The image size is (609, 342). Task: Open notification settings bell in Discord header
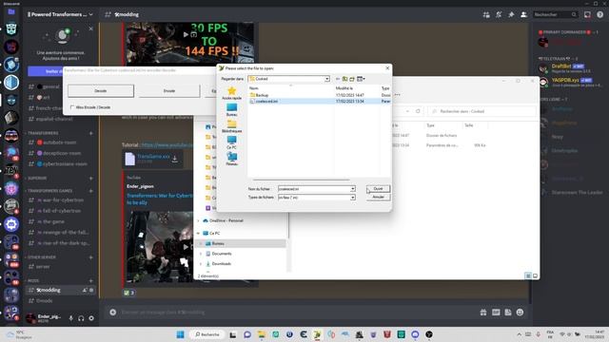499,15
